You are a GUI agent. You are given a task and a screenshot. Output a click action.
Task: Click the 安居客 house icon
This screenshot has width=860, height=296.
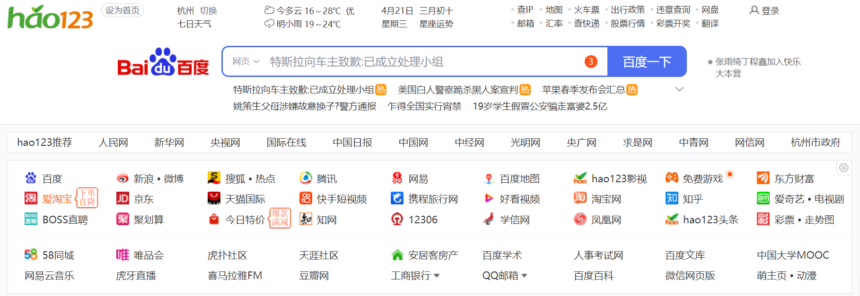tap(397, 254)
